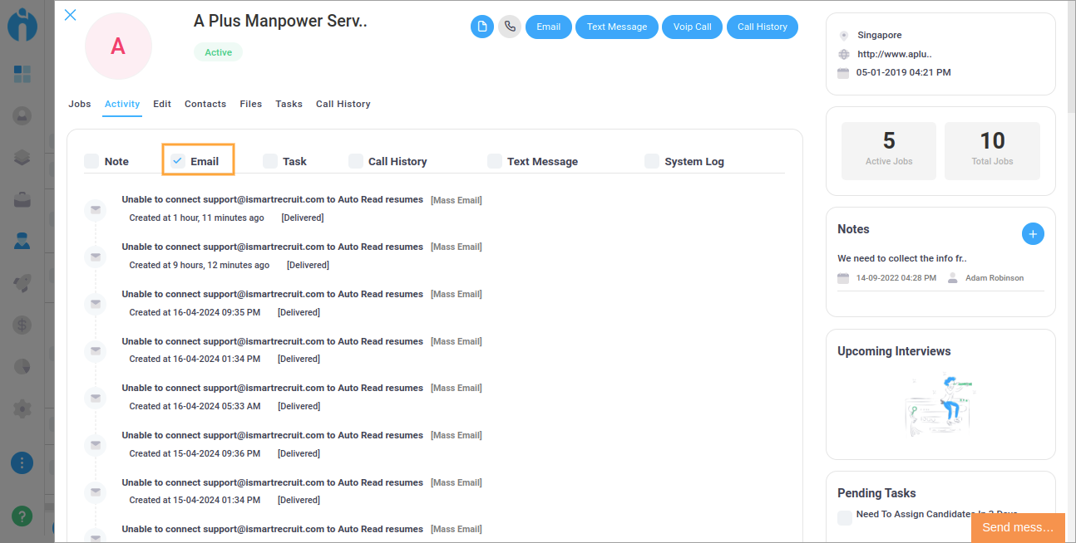
Task: Check the Call History filter checkbox
Action: (356, 161)
